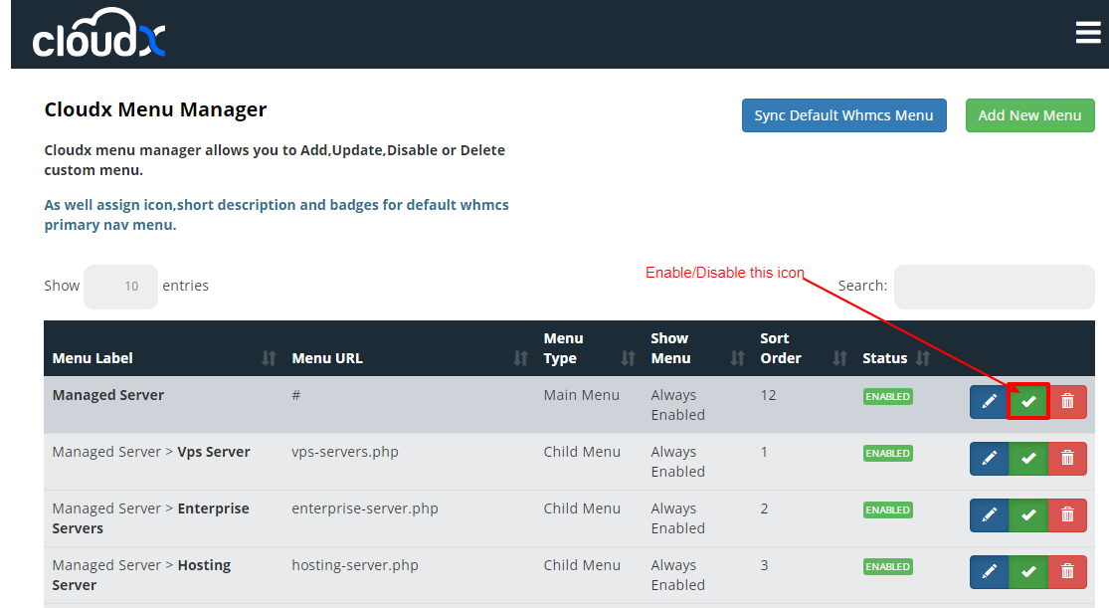
Task: Toggle Enterprise Servers enable status
Action: (1028, 515)
